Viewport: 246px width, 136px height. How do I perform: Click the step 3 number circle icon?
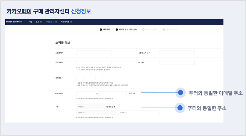click(143, 30)
